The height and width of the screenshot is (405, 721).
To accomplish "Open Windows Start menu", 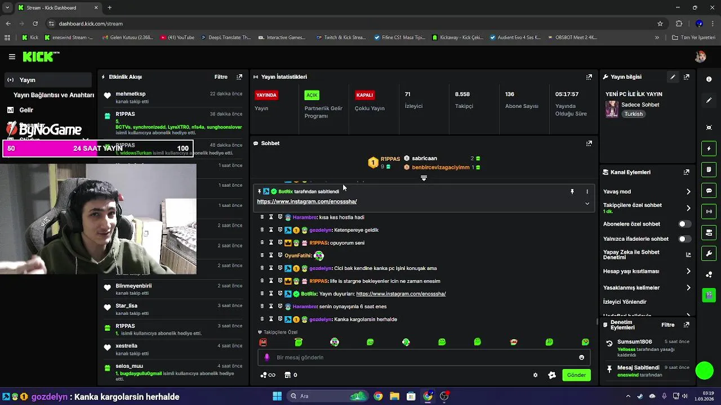I will point(277,396).
